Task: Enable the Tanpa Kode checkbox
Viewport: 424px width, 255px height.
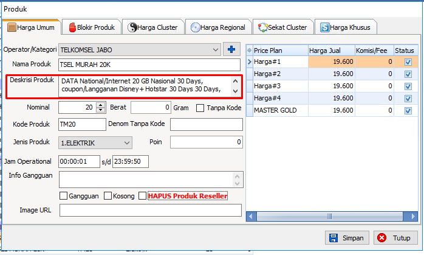Action: click(x=200, y=108)
